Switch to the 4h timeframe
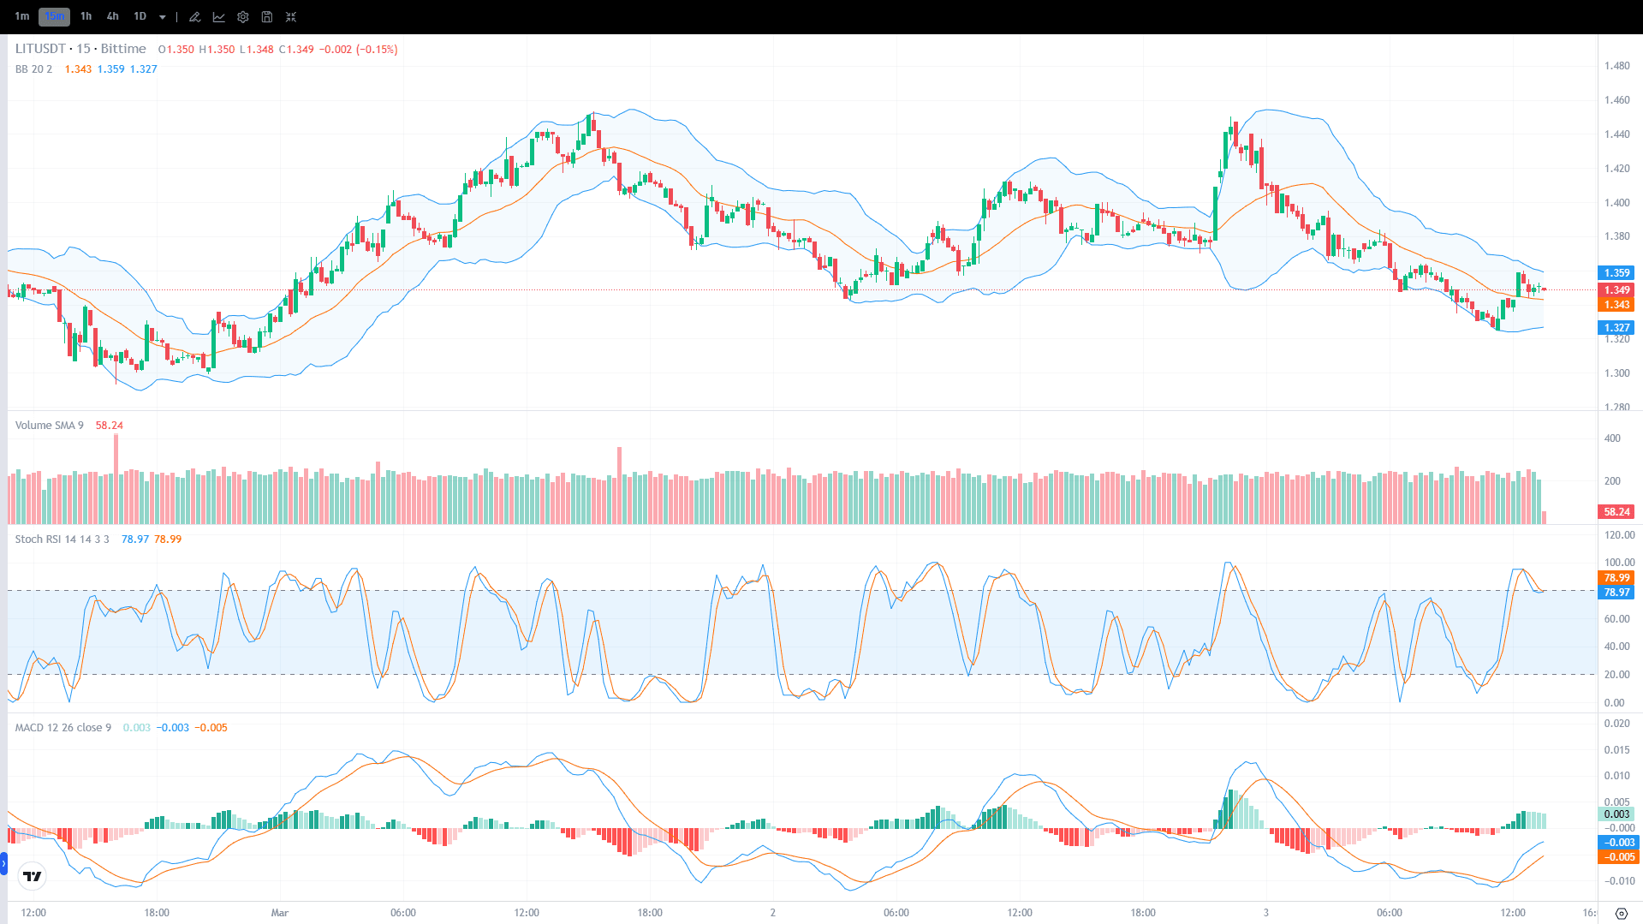The width and height of the screenshot is (1643, 924). pyautogui.click(x=112, y=16)
